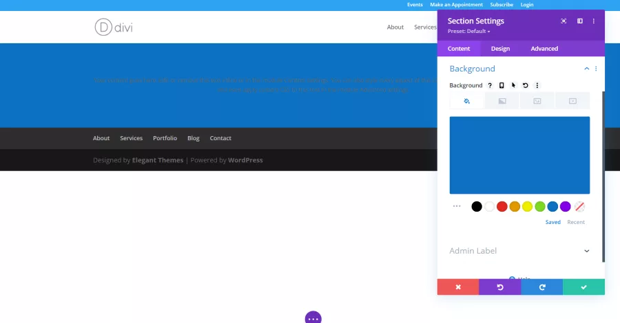620x323 pixels.
Task: Choose the red color swatch
Action: [x=502, y=206]
